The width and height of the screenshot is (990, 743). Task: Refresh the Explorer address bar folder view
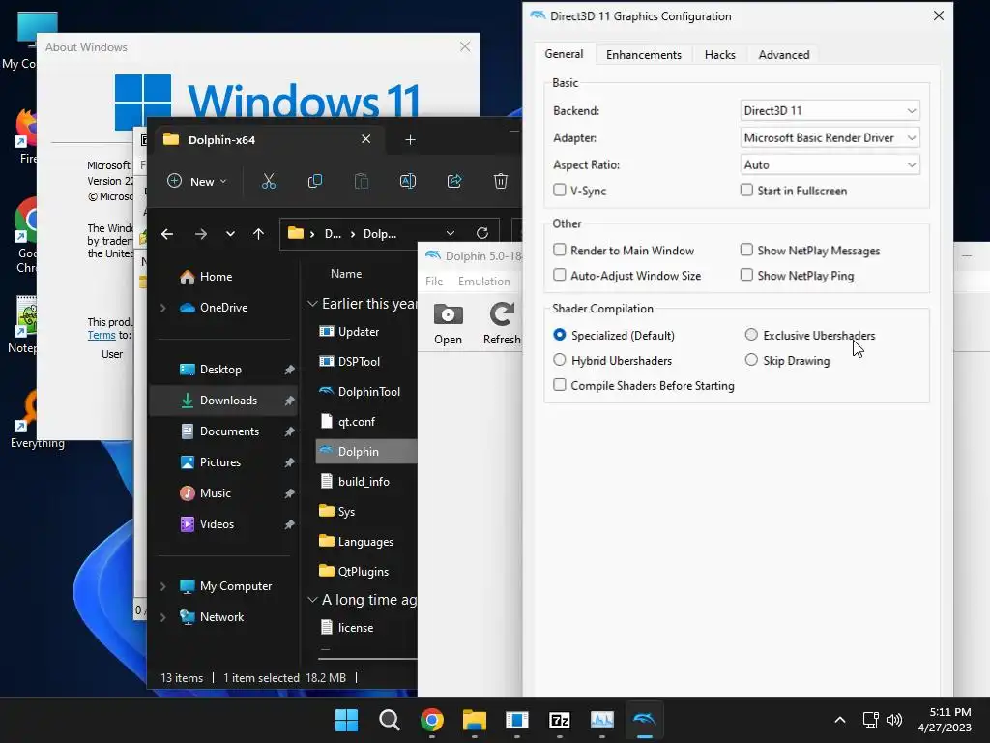pos(482,233)
